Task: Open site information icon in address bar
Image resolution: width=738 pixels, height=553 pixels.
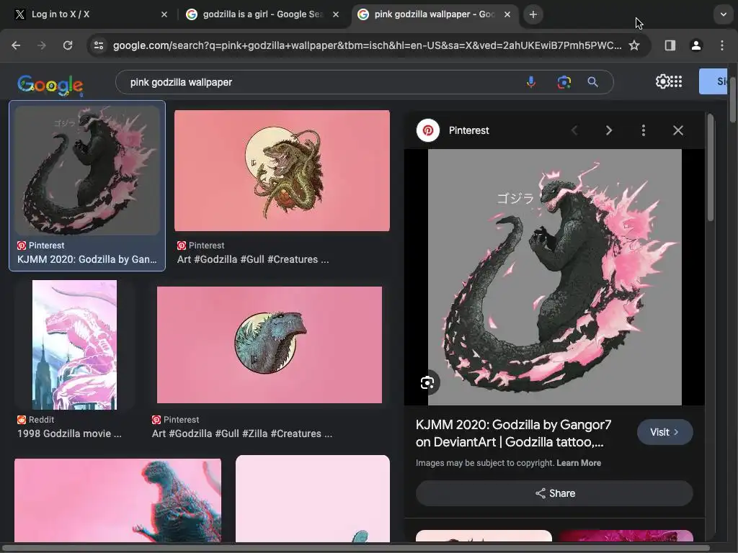Action: 99,45
